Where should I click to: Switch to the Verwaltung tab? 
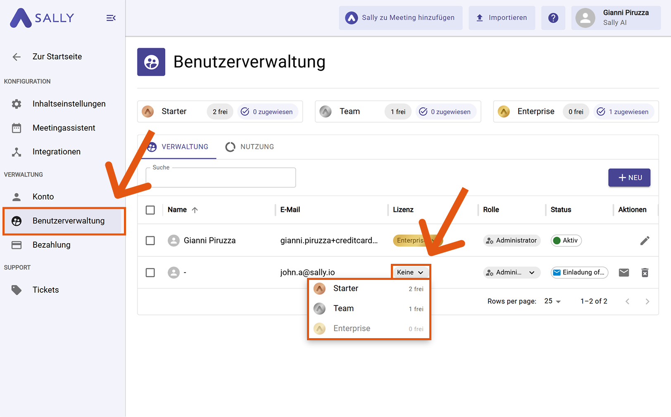coord(178,147)
